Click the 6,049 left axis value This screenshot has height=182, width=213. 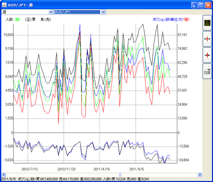tap(9, 77)
